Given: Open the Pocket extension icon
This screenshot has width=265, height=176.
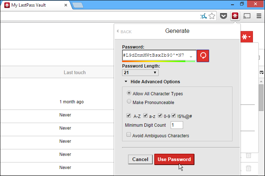Looking at the screenshot, I should [223, 16].
